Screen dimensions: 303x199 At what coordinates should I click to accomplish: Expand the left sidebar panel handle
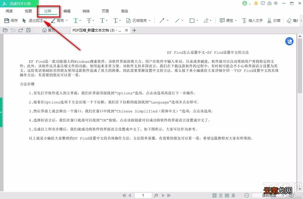tap(1, 112)
